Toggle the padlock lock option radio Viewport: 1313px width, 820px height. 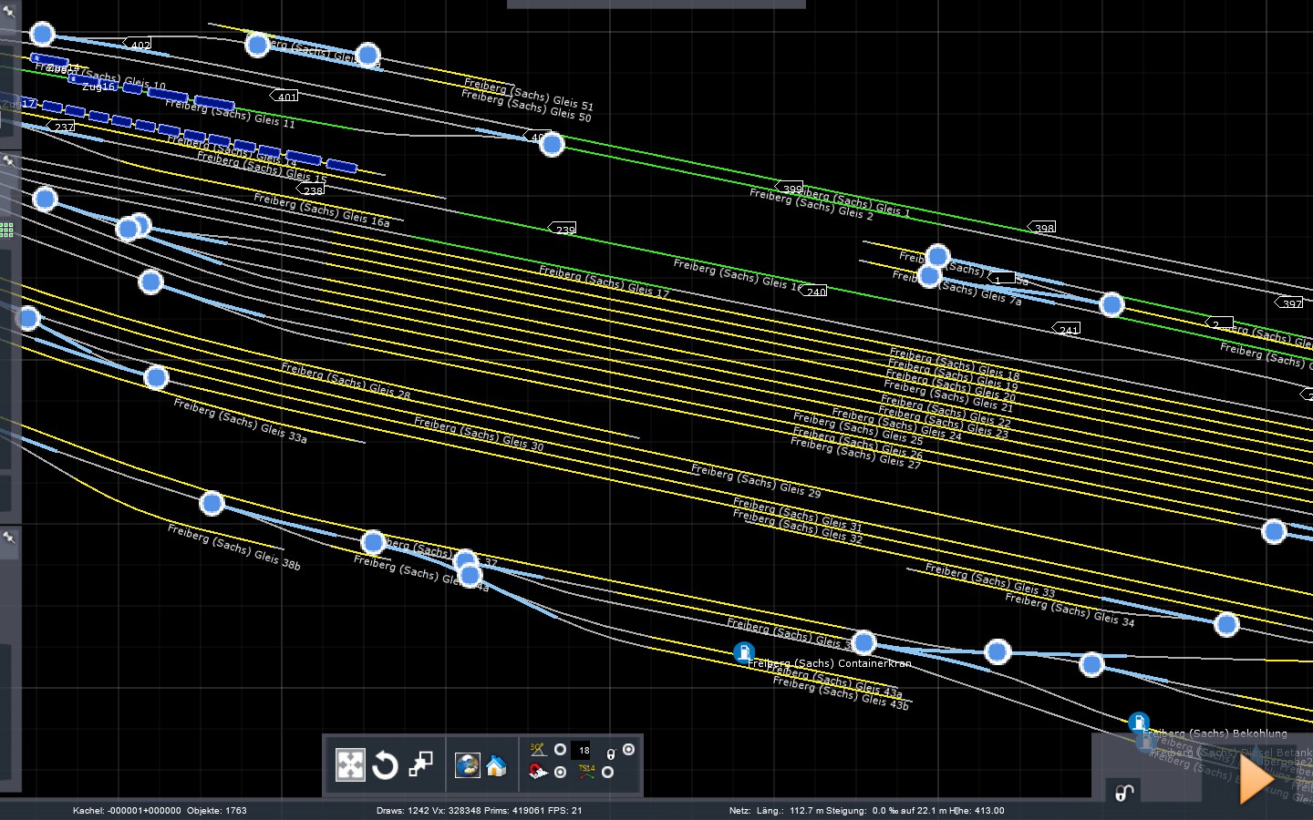click(x=628, y=750)
